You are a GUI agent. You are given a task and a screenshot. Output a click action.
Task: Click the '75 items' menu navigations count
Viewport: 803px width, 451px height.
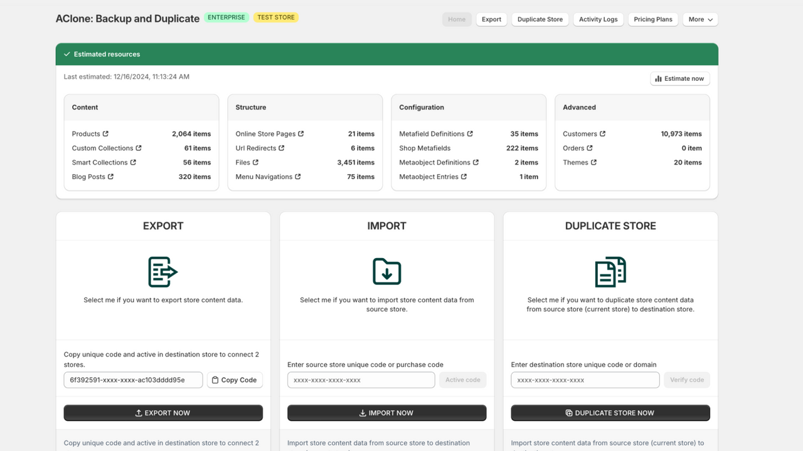[x=361, y=177]
